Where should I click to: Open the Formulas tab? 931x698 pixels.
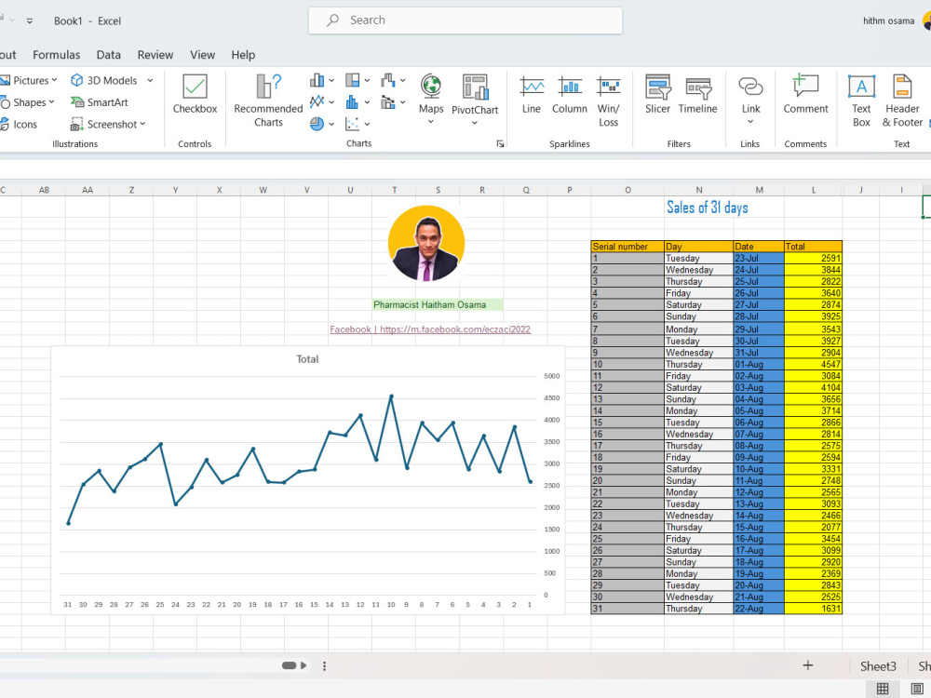coord(57,55)
